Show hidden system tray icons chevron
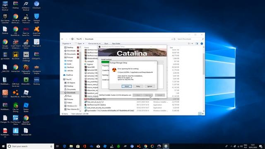The image size is (265, 149). pos(231,146)
